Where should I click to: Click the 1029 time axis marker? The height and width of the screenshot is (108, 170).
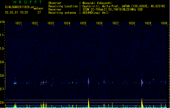(x=148, y=23)
